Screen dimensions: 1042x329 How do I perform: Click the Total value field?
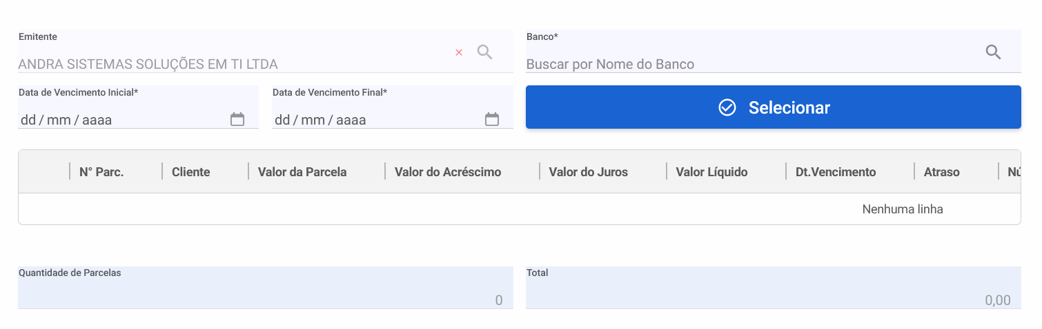pyautogui.click(x=774, y=288)
